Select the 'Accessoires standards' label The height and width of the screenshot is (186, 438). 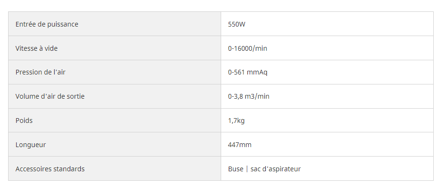coord(50,169)
